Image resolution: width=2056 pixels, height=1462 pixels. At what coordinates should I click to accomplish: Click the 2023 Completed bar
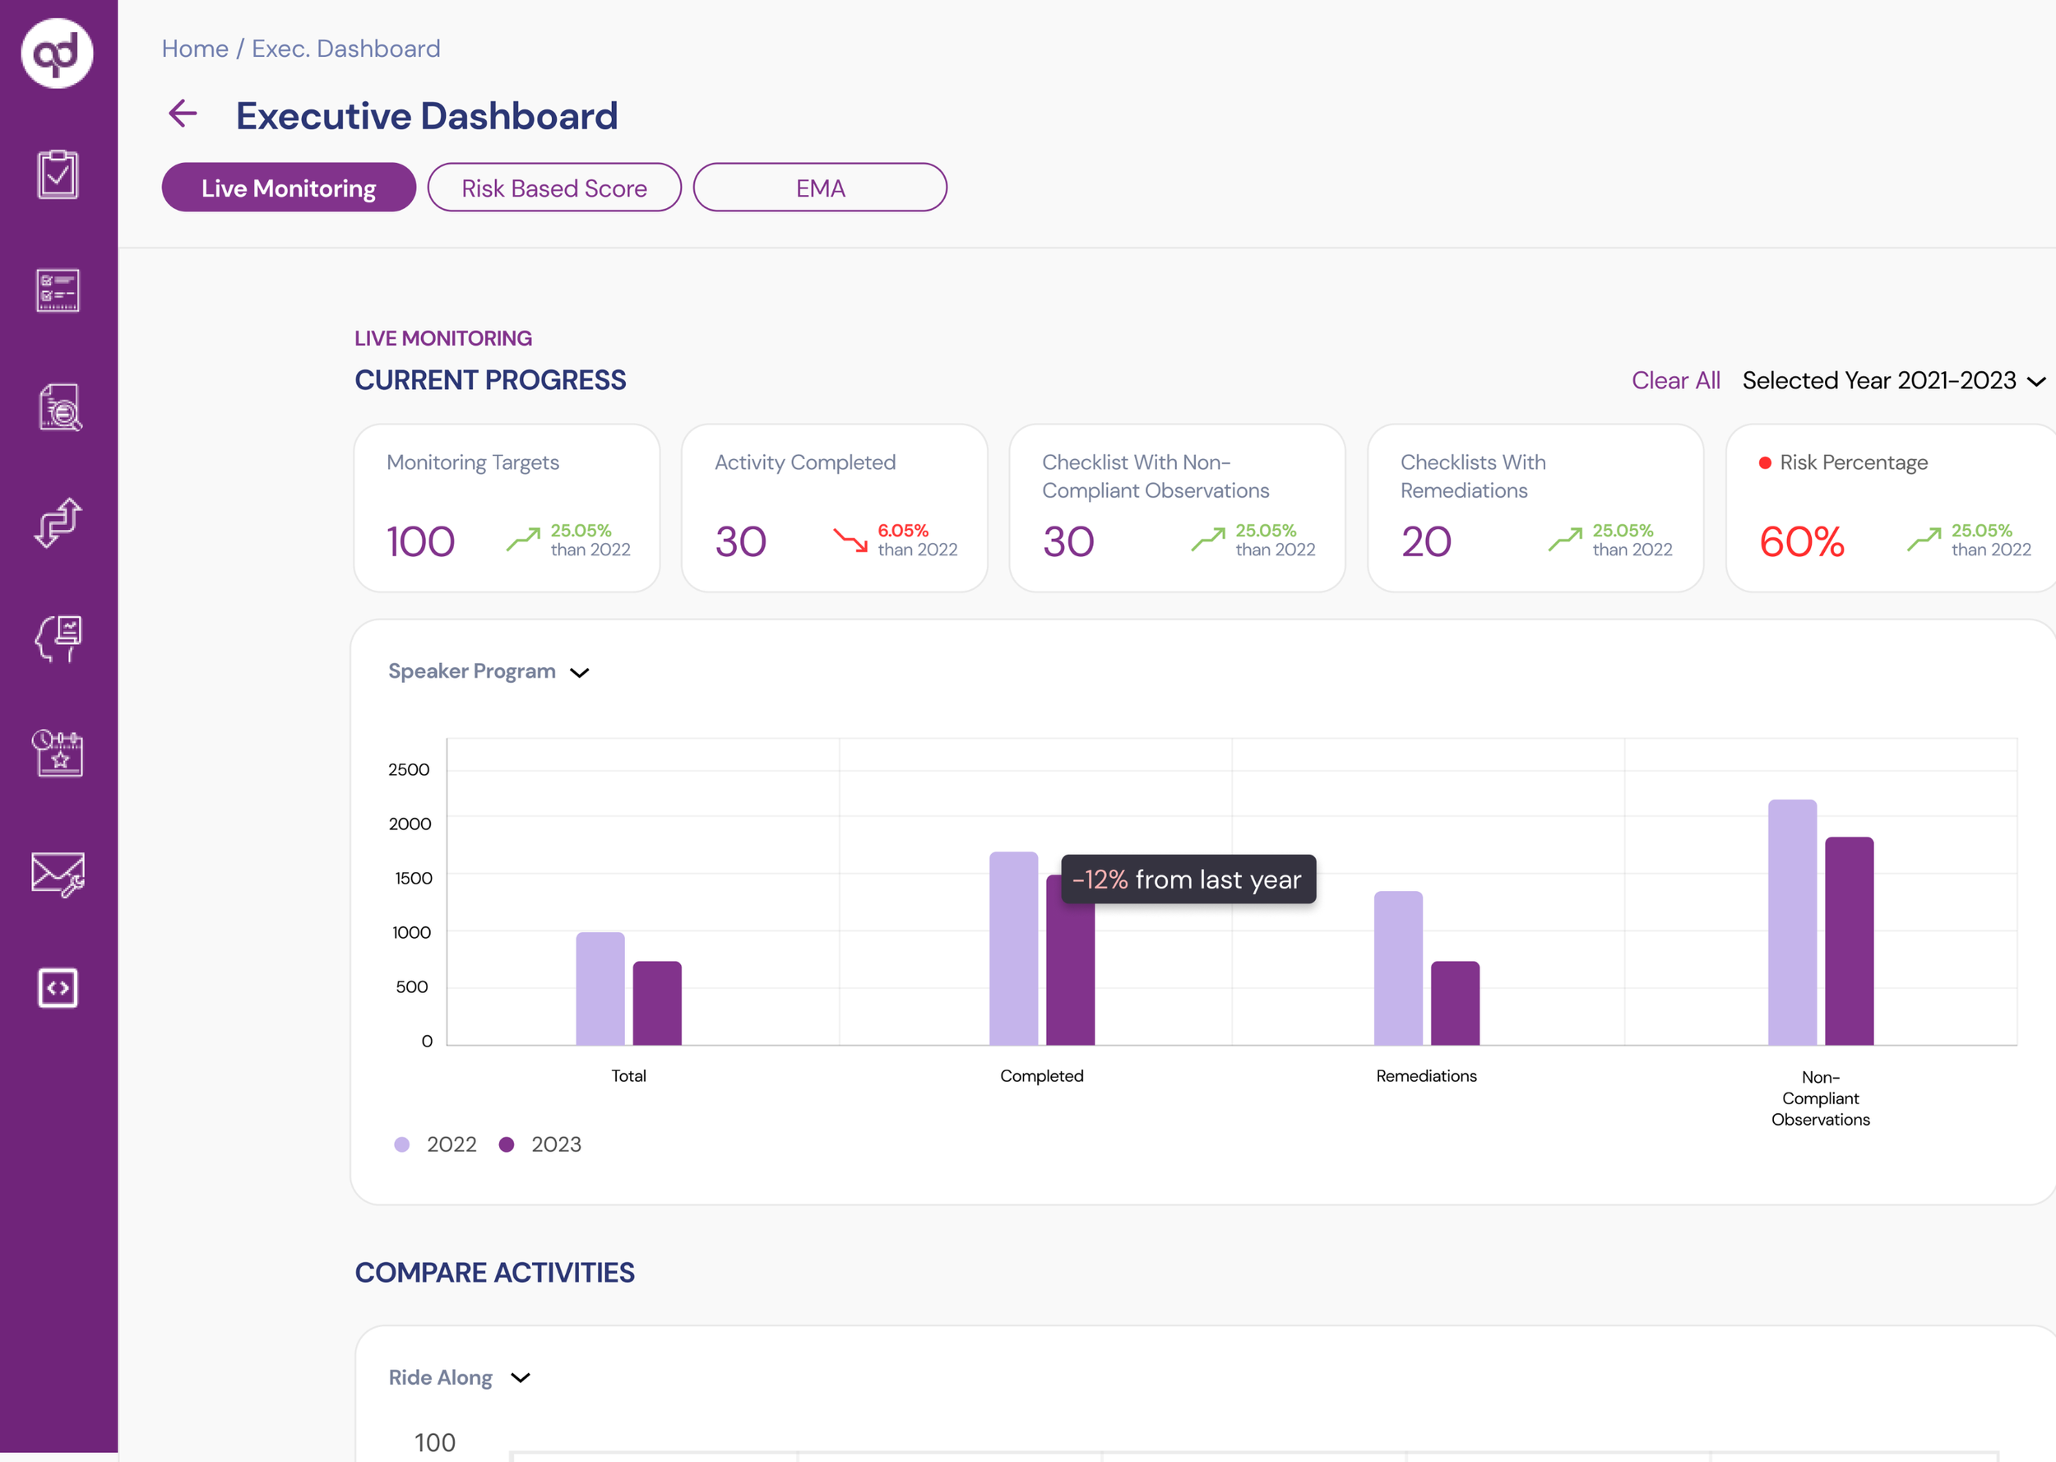pos(1071,973)
